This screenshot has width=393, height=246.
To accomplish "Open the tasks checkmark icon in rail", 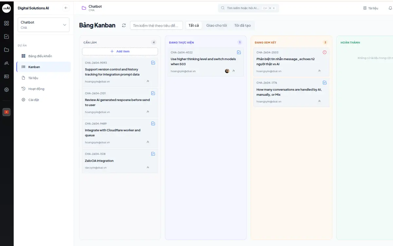I will click(x=7, y=36).
